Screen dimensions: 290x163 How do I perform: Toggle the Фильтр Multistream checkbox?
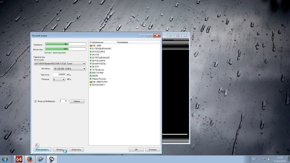point(35,101)
